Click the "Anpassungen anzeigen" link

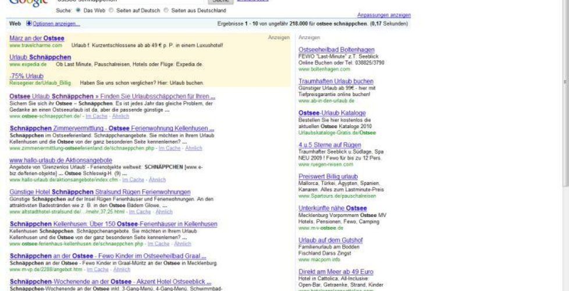click(x=384, y=15)
